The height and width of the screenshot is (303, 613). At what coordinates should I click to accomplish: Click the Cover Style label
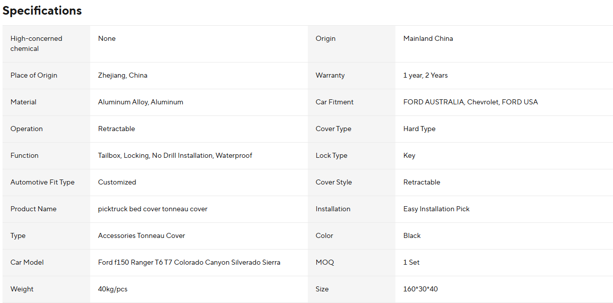click(333, 182)
